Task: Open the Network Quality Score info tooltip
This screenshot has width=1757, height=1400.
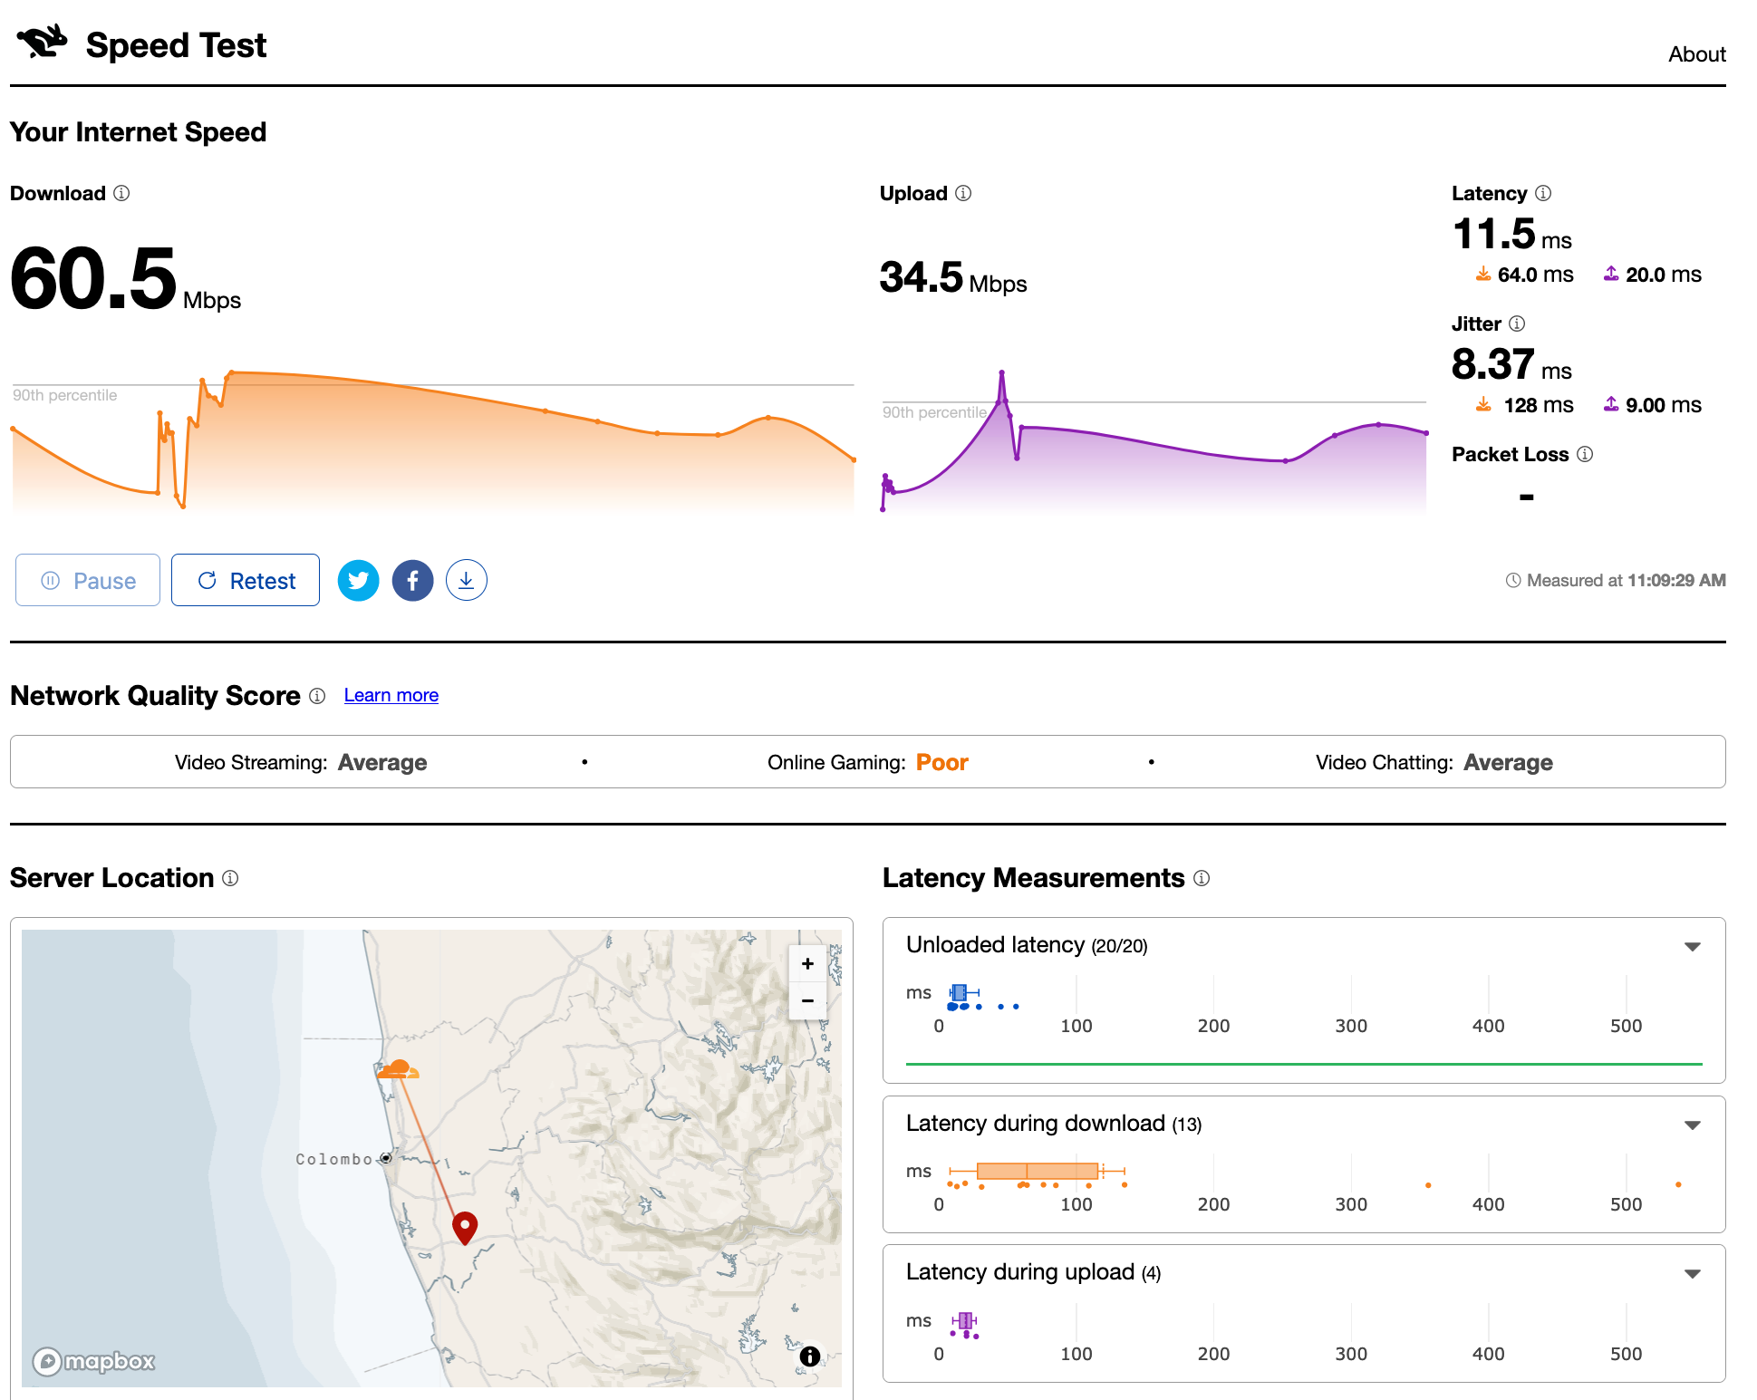Action: click(316, 697)
